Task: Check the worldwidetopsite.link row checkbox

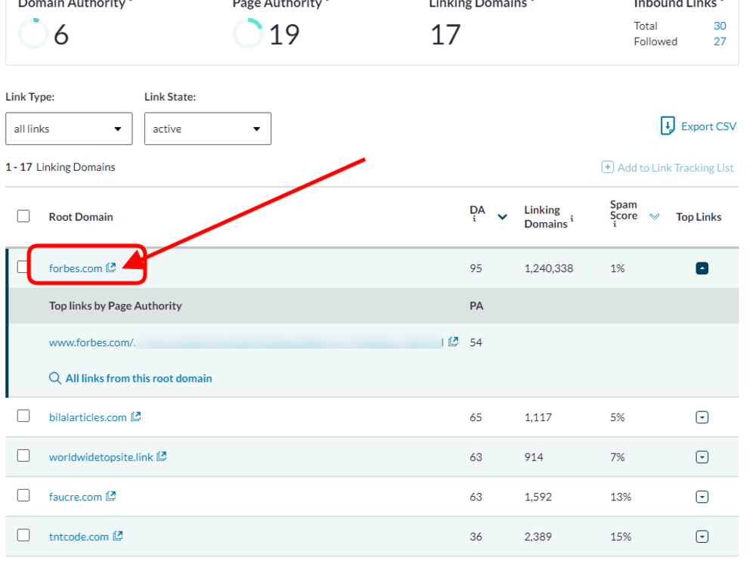Action: point(23,456)
